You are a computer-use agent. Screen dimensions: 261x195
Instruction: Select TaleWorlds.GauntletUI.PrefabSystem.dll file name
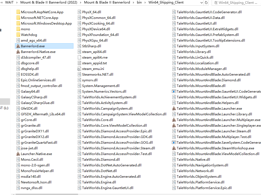click(x=208, y=35)
